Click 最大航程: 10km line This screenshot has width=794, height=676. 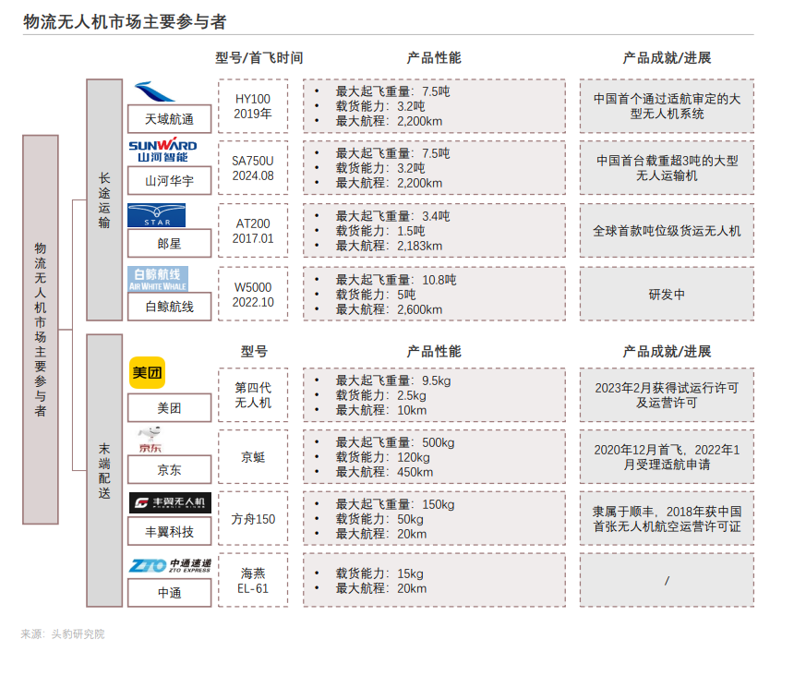(381, 410)
